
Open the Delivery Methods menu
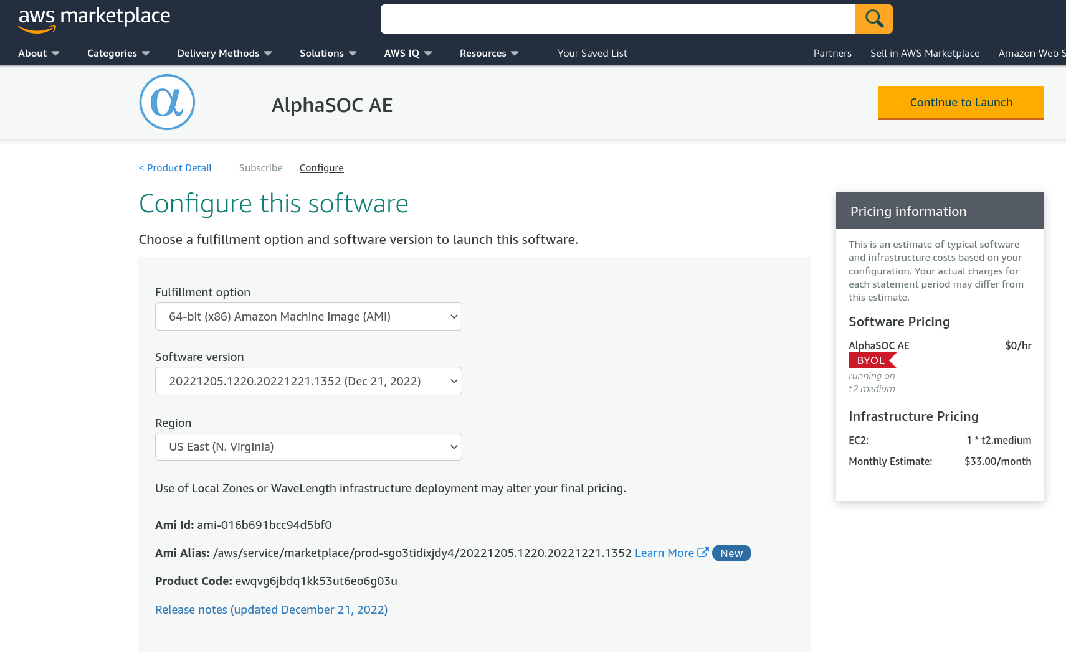pos(224,54)
